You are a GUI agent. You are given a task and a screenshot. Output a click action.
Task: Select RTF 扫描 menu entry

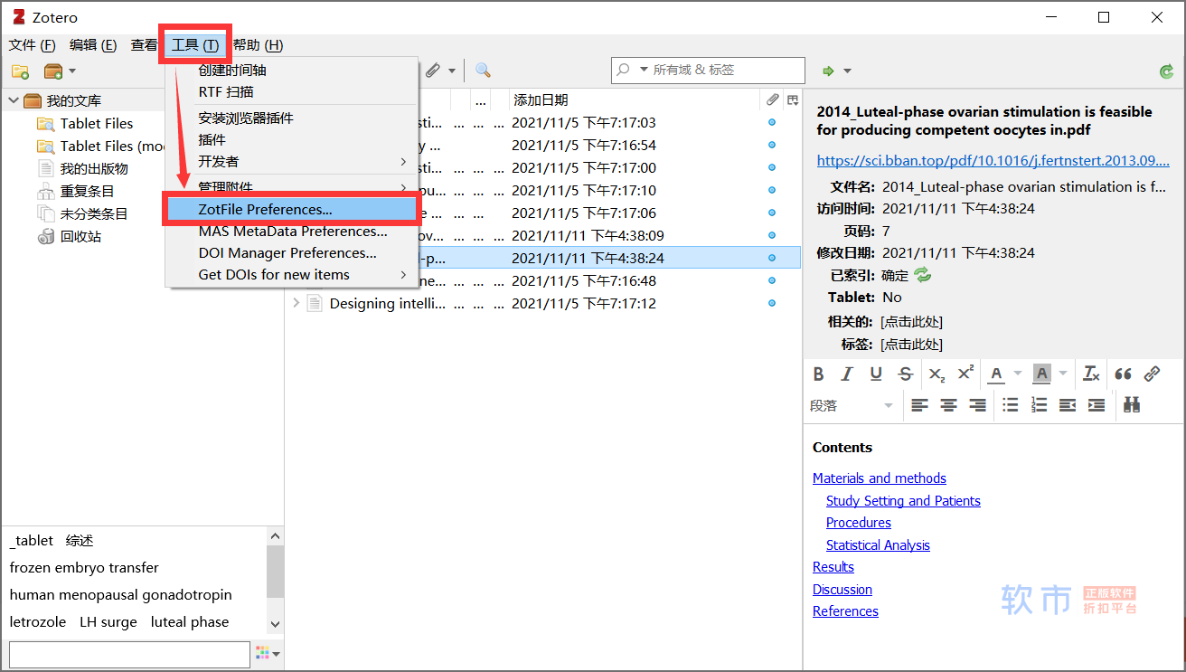coord(291,91)
